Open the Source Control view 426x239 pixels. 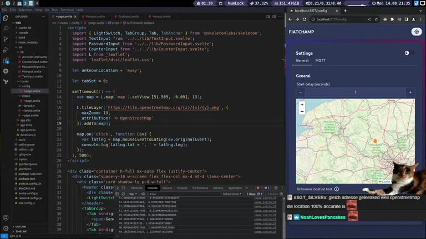pos(6,39)
